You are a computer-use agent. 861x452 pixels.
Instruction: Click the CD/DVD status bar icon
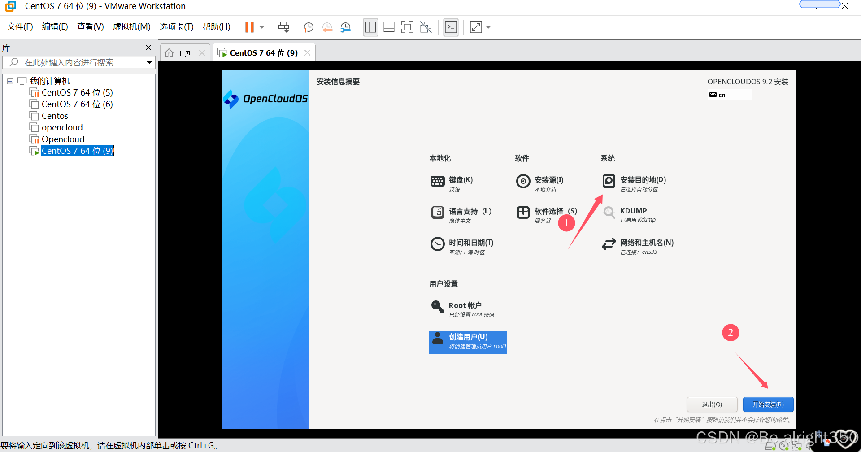[x=784, y=445]
